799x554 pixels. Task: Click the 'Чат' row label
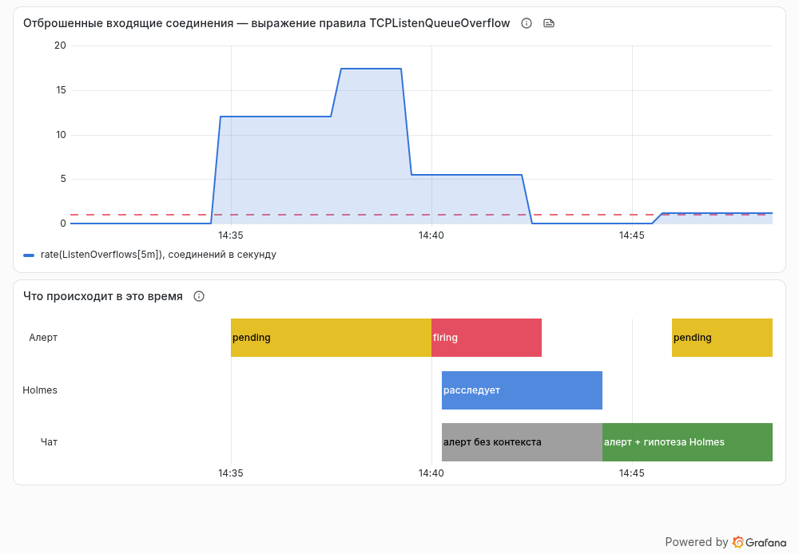tap(49, 442)
